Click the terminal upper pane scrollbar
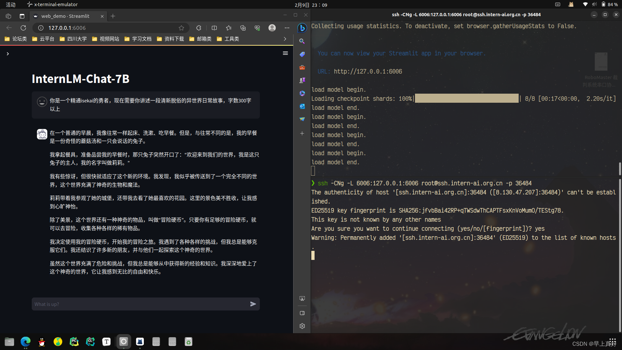 [620, 169]
